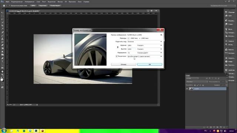The width and height of the screenshot is (237, 133).
Task: Open gear settings in image size dialog
Action: coord(161,35)
